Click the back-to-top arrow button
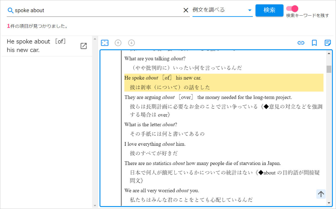This screenshot has width=336, height=209. (321, 194)
